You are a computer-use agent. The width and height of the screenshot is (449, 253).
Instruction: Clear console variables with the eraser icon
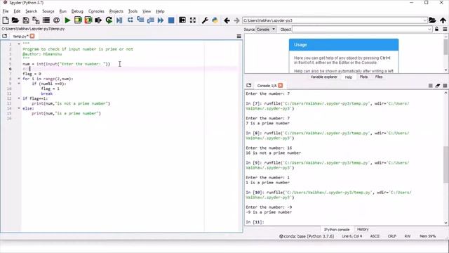tap(438, 86)
